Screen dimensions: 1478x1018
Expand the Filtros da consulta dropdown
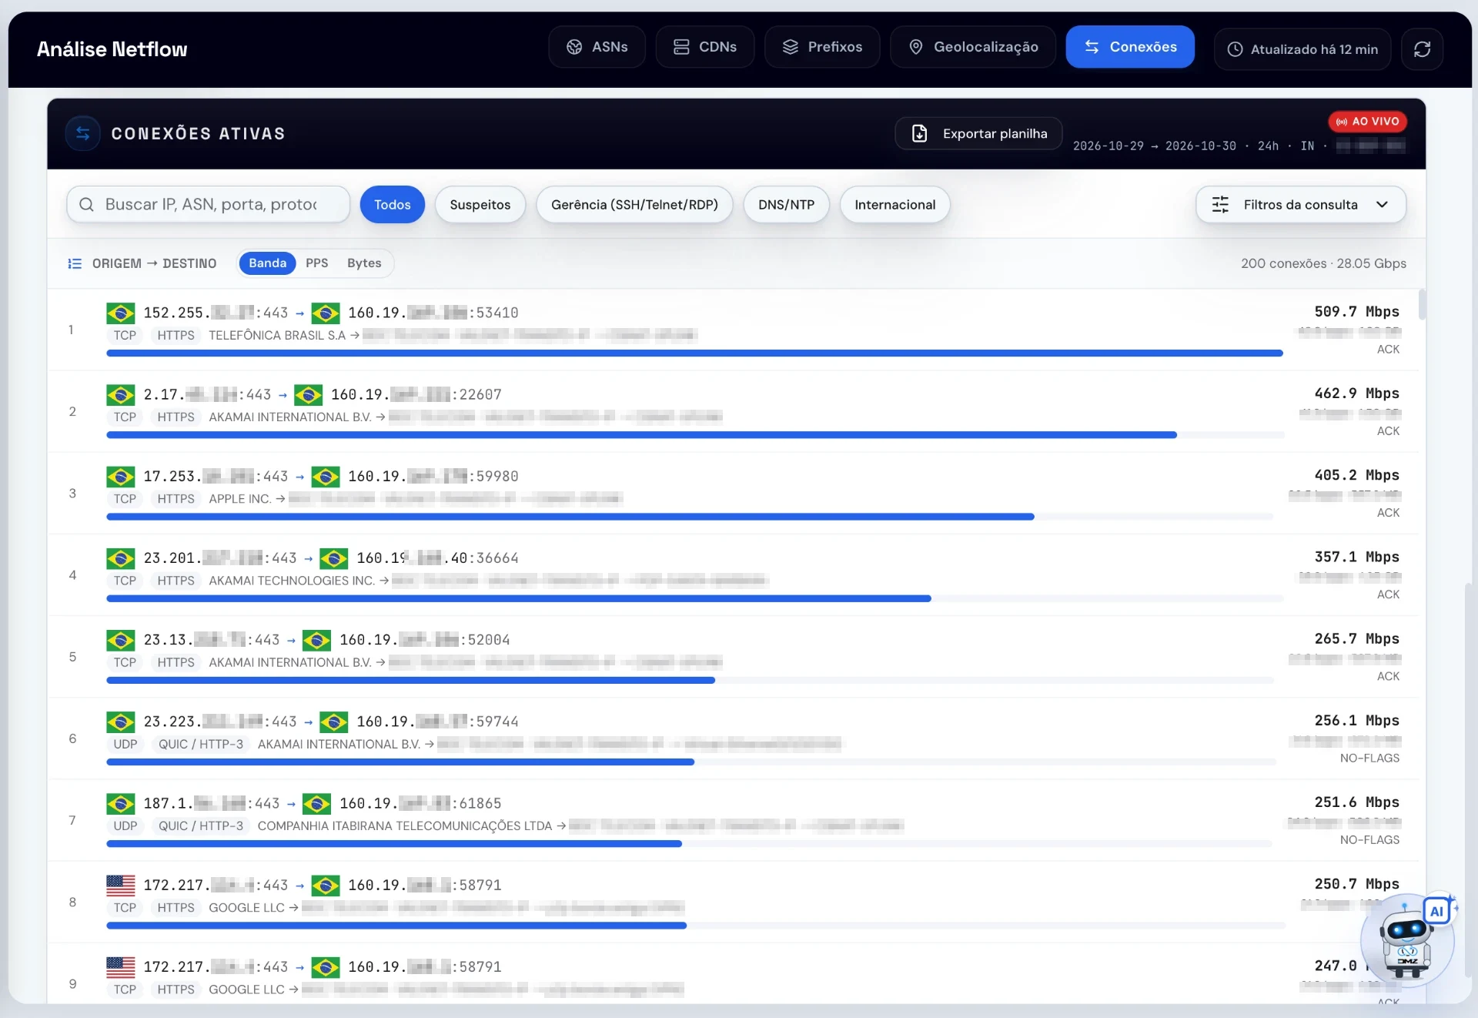pyautogui.click(x=1301, y=205)
